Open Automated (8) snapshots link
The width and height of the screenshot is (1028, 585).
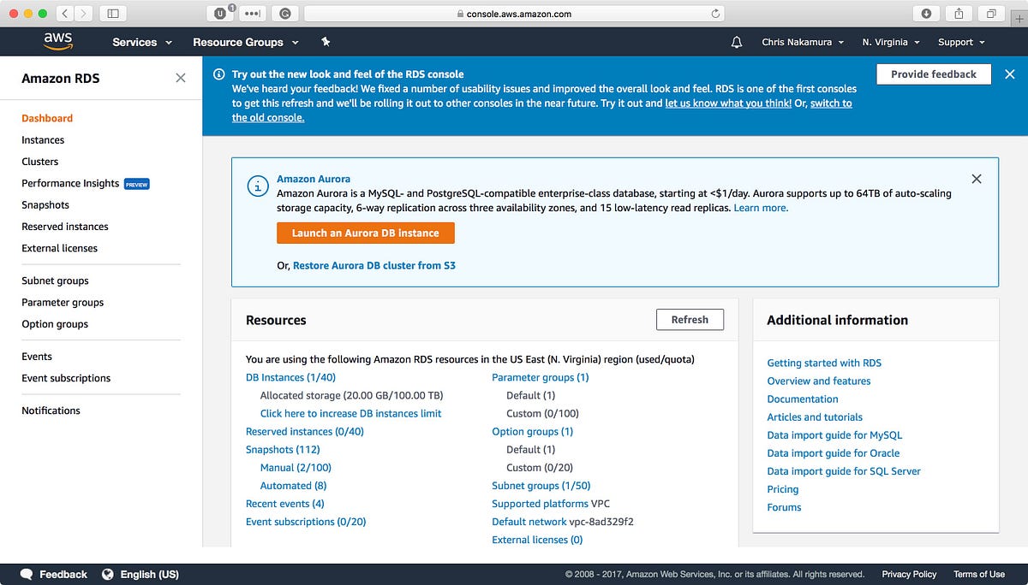293,486
